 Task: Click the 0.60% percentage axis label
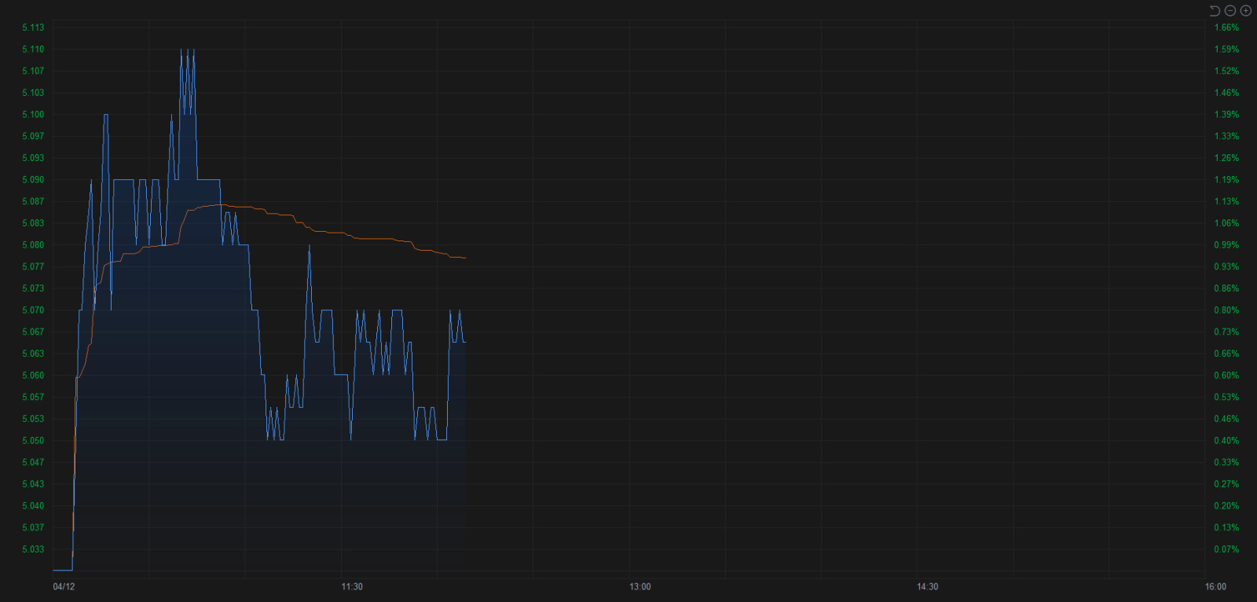(x=1226, y=376)
